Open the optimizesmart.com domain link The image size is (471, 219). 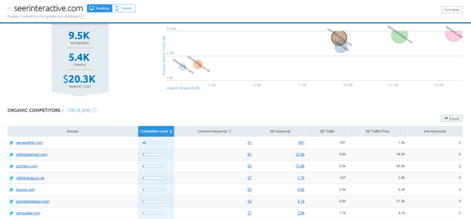tap(32, 155)
